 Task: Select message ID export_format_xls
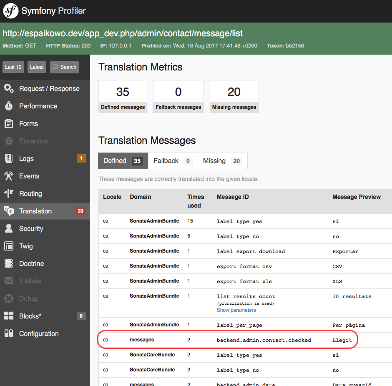[x=244, y=281]
